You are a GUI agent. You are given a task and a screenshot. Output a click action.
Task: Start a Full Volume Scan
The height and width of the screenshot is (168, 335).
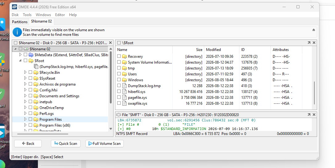point(105,144)
